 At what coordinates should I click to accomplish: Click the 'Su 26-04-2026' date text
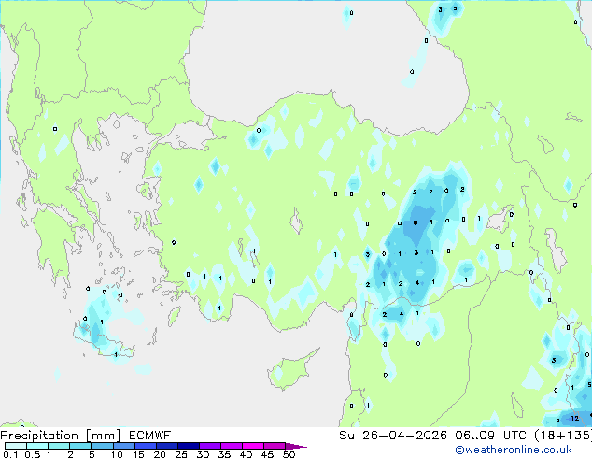(393, 436)
